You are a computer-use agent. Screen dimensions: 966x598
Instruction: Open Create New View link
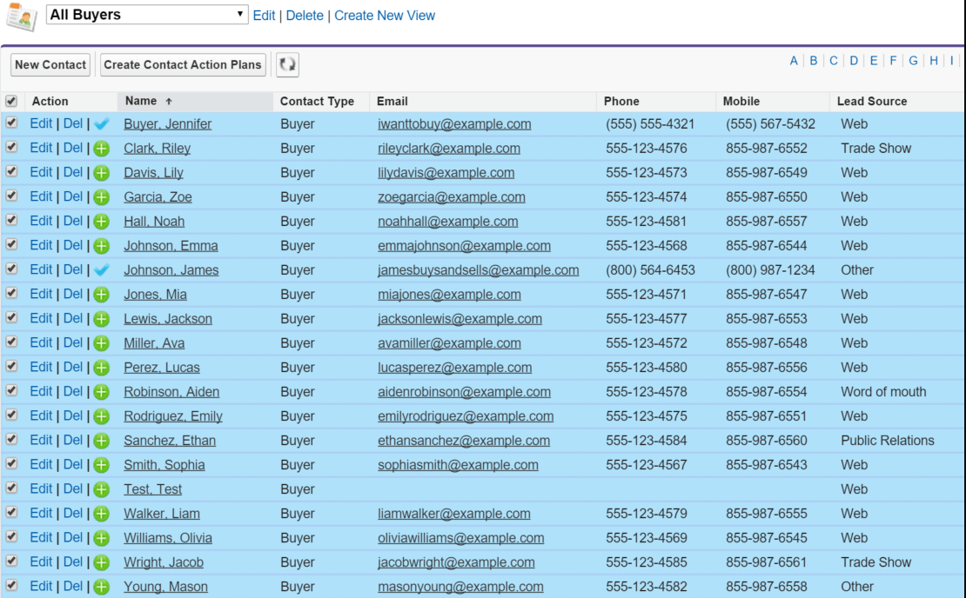pos(384,15)
